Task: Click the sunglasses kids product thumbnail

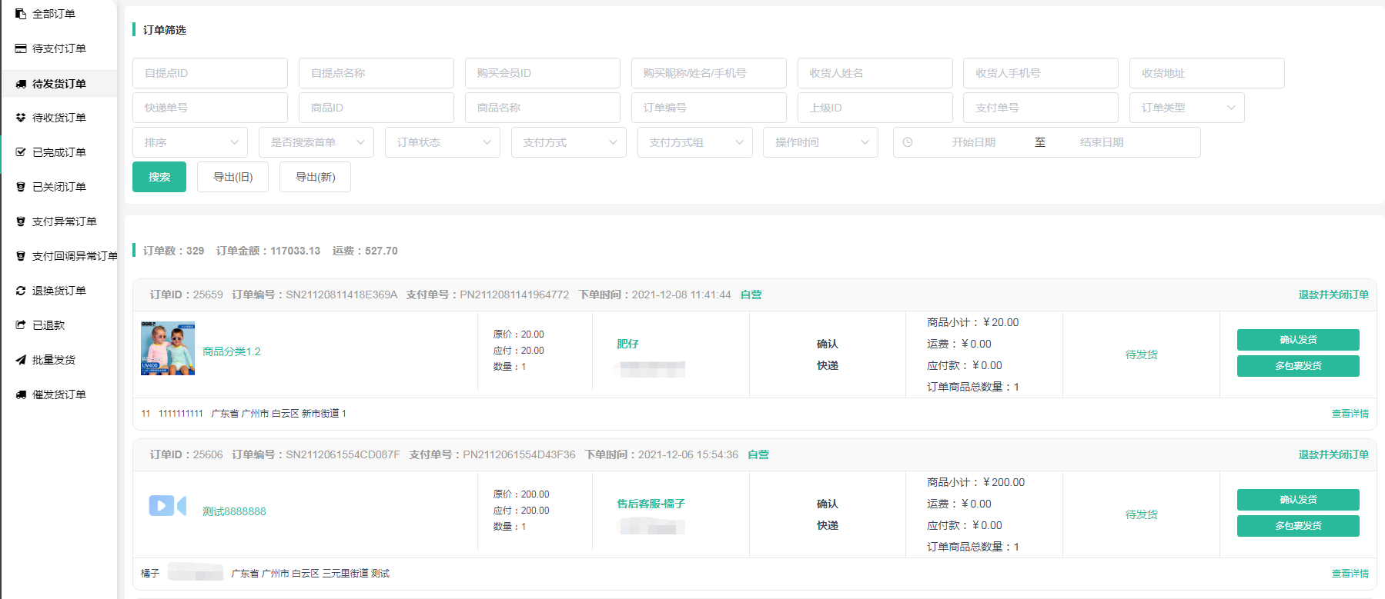Action: (x=168, y=348)
